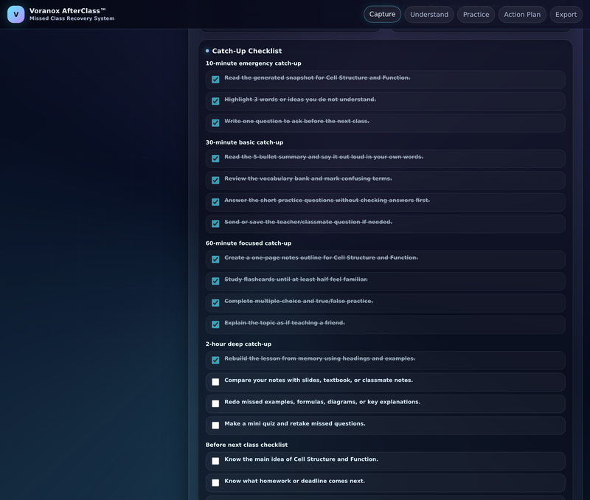
Task: Click text 'Redo missed examples, formulas, diagrams, or key explanations.'
Action: click(322, 402)
